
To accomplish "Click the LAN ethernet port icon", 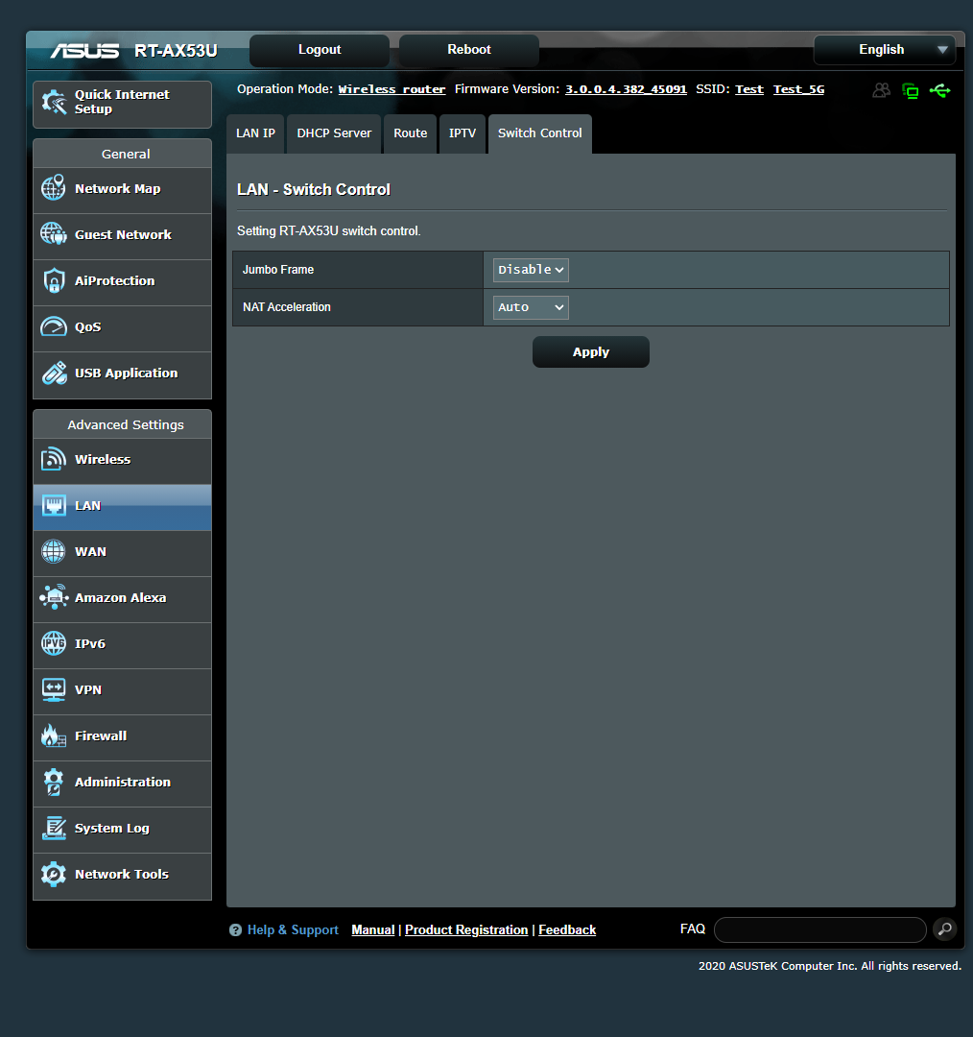I will [x=54, y=505].
